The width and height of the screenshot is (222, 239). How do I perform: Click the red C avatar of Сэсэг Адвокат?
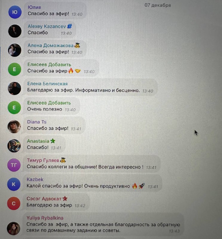(x=14, y=203)
